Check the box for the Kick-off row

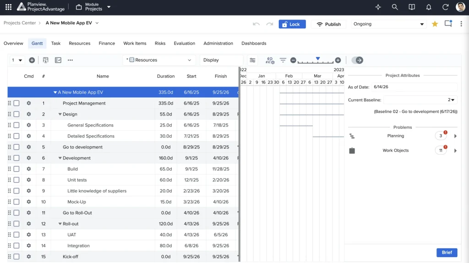point(16,257)
